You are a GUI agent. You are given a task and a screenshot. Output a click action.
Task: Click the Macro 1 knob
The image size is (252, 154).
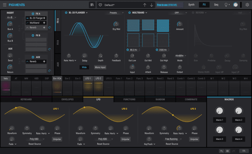(219, 111)
